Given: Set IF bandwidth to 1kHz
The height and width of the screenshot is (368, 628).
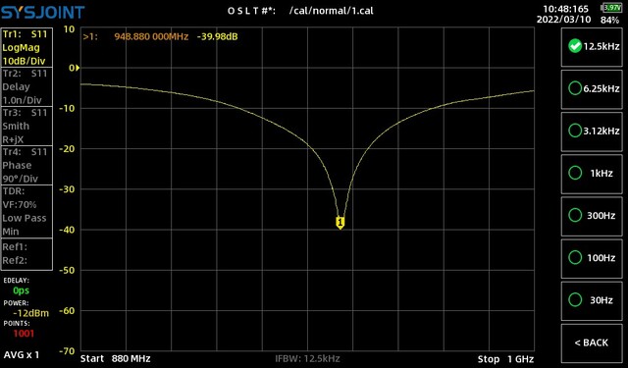Looking at the screenshot, I should click(592, 174).
